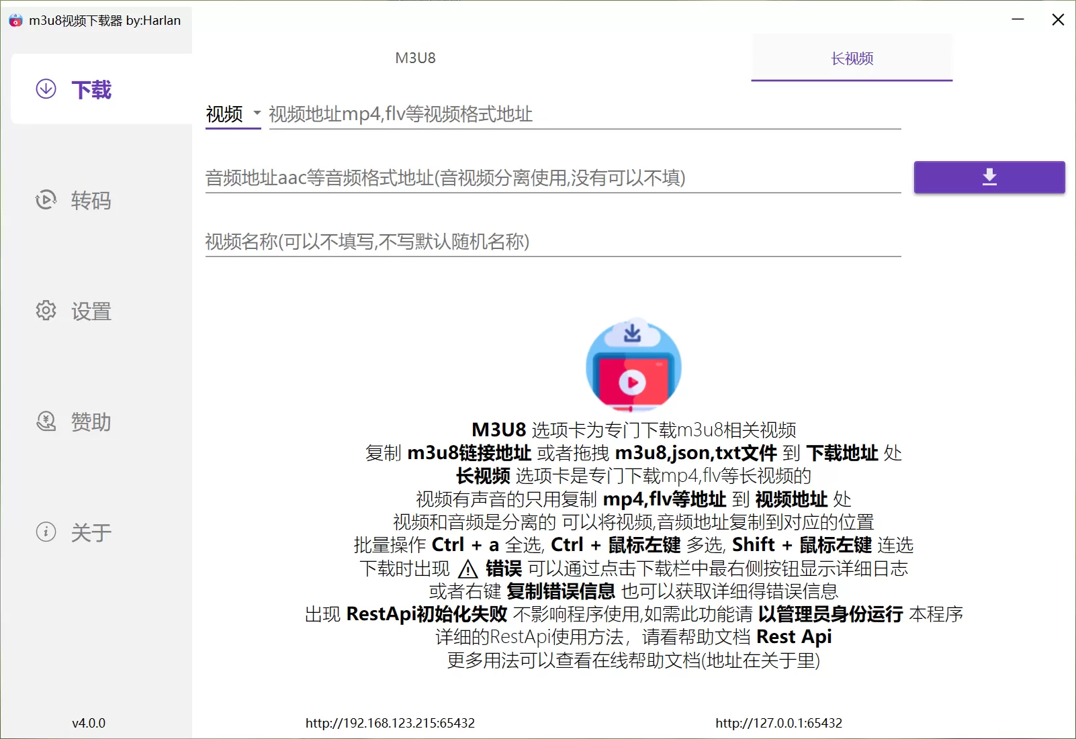Click the 'm3u8,json,txt文件' bold text
Image resolution: width=1076 pixels, height=739 pixels.
696,453
